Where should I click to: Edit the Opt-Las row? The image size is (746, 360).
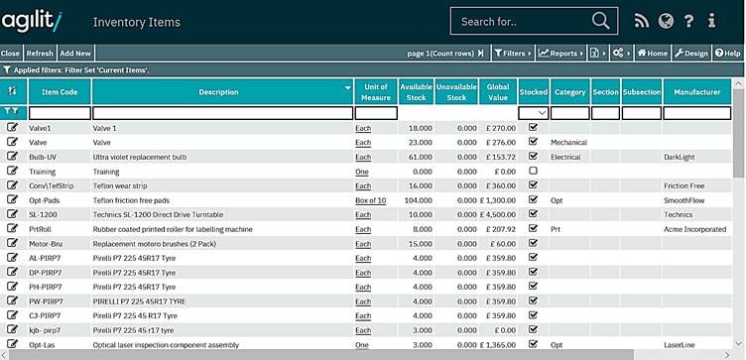[12, 344]
